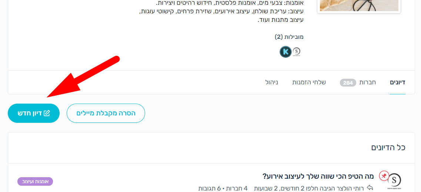421x192 pixels.
Task: Click the reply arrow icon before רותי הולצר
Action: pos(370,188)
